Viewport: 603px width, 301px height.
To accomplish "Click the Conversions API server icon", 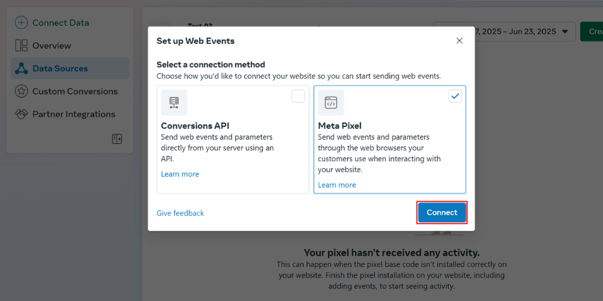I will point(174,102).
